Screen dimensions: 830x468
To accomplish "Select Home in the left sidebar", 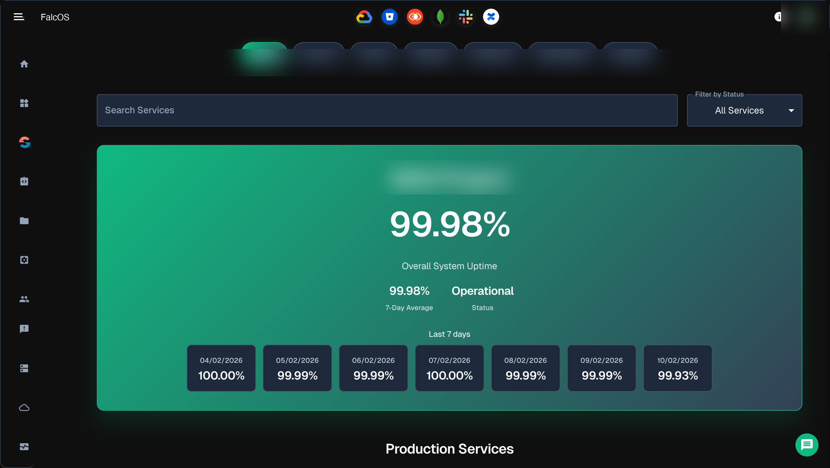I will tap(24, 64).
